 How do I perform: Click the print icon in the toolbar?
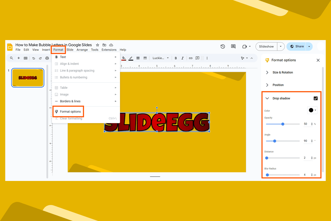pyautogui.click(x=47, y=58)
